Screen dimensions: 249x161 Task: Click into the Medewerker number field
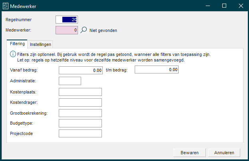[66, 30]
